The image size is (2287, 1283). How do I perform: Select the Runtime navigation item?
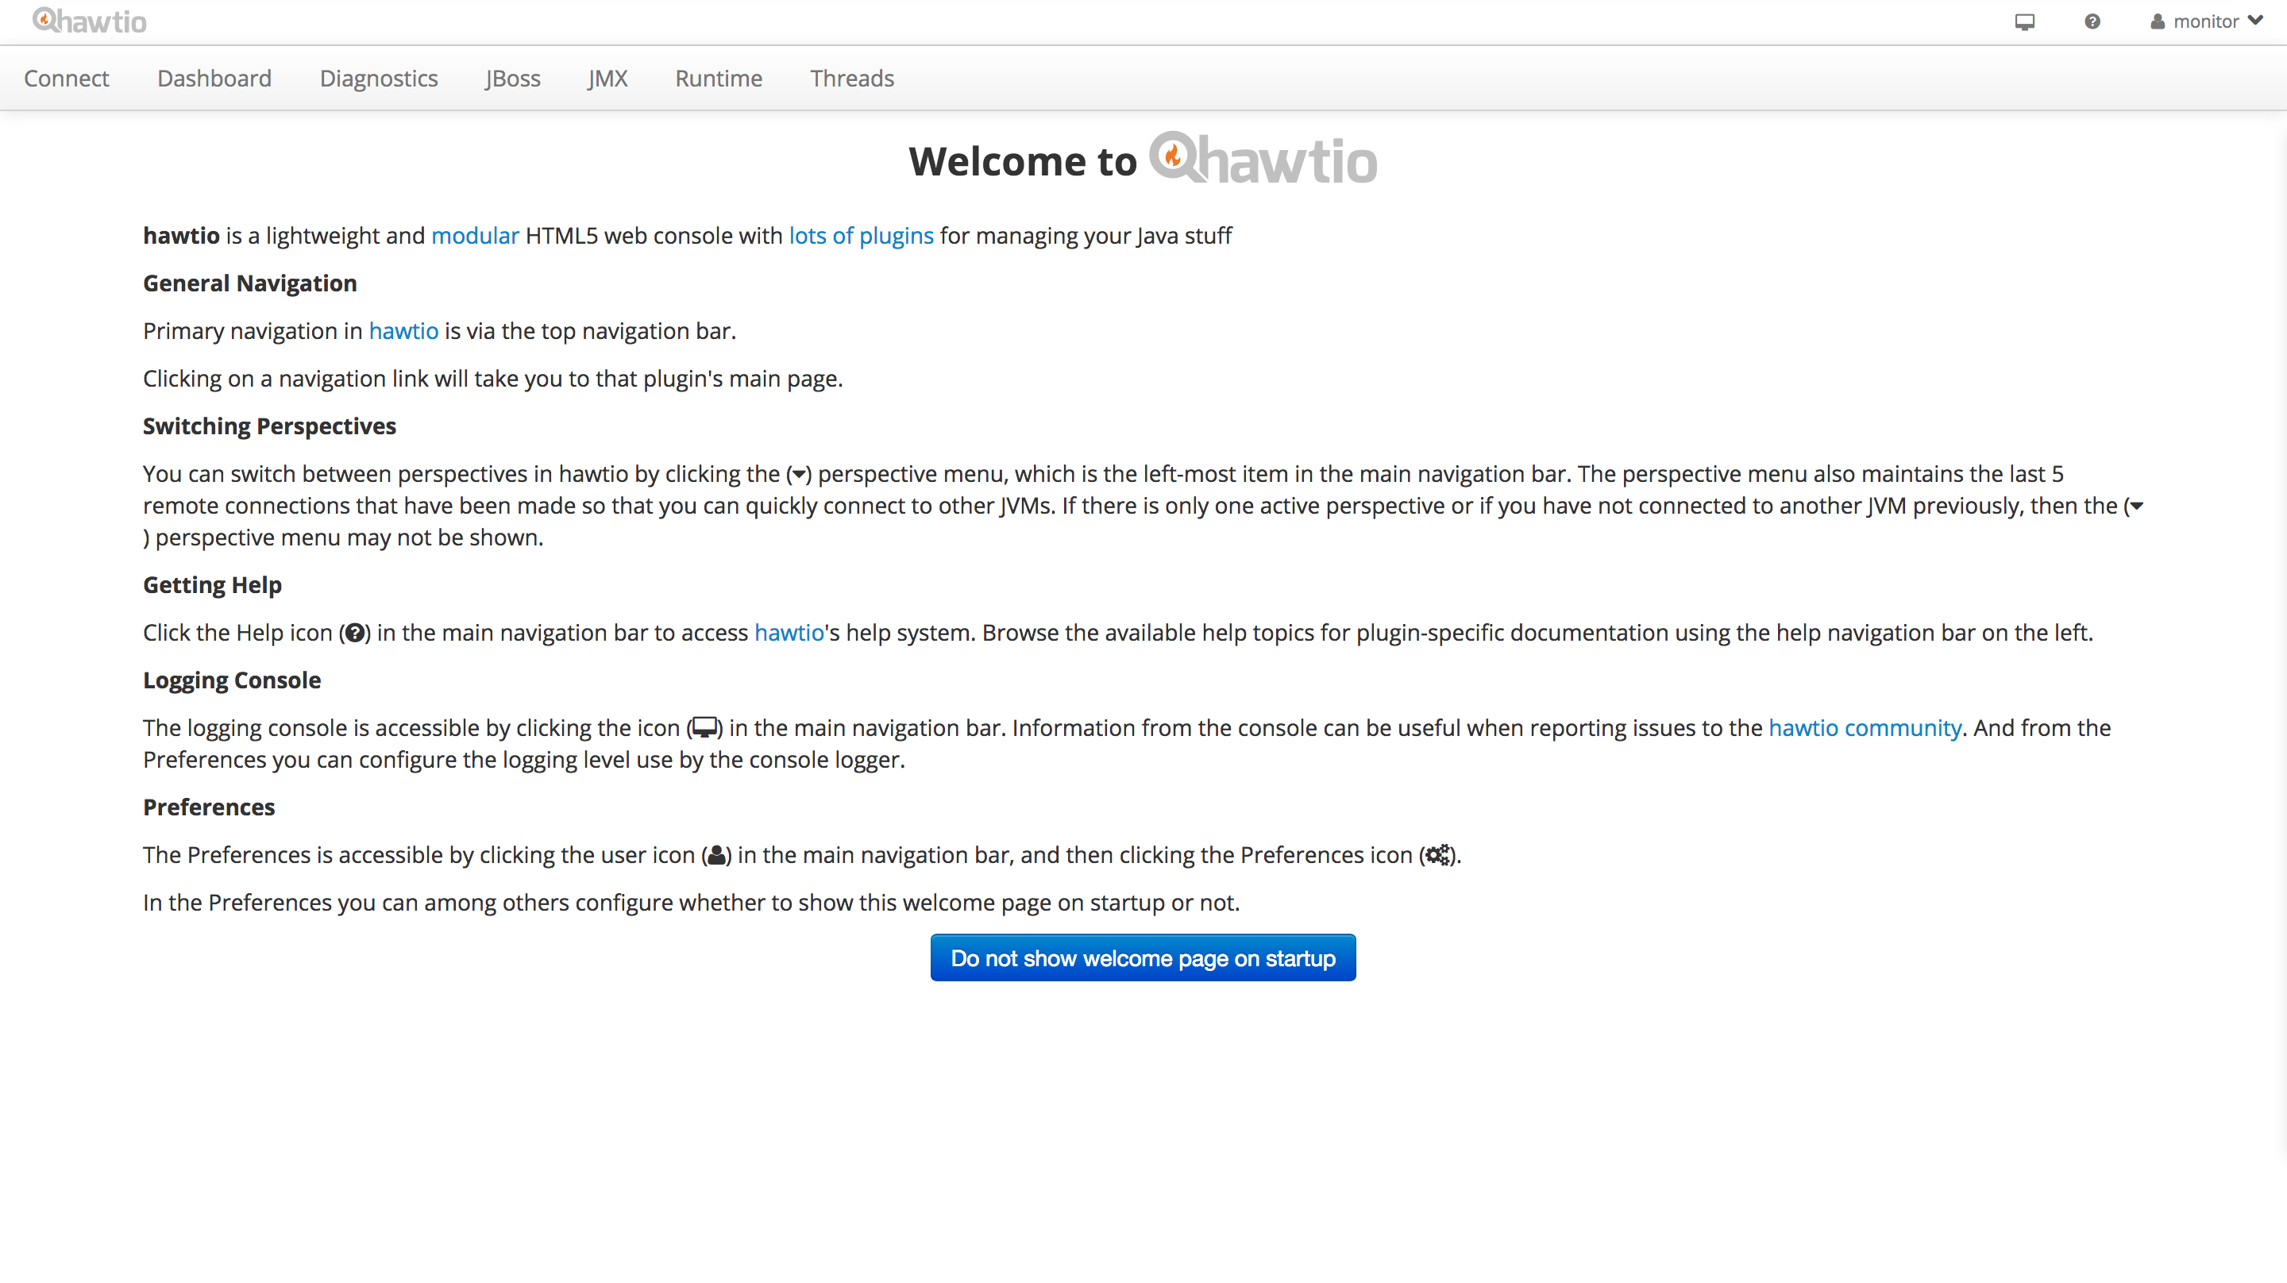(718, 78)
